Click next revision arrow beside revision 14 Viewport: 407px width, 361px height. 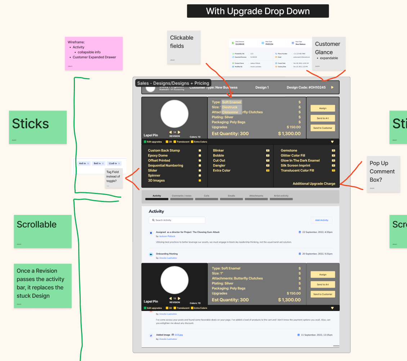pyautogui.click(x=179, y=132)
